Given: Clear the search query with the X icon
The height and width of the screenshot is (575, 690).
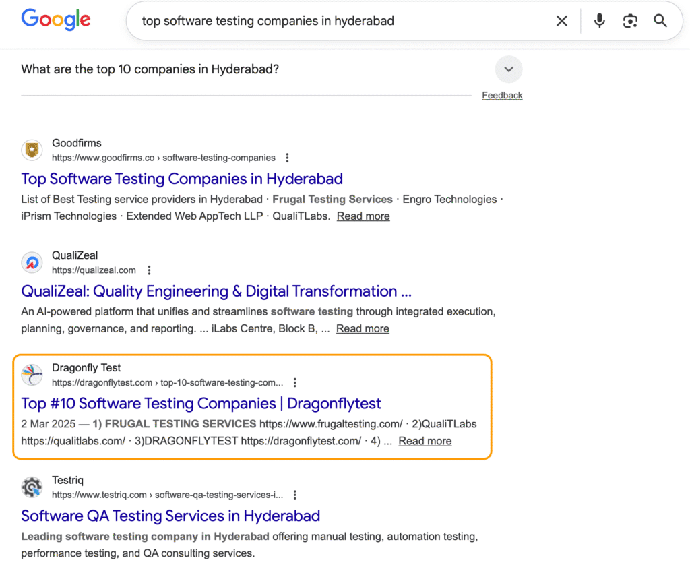Looking at the screenshot, I should tap(562, 20).
